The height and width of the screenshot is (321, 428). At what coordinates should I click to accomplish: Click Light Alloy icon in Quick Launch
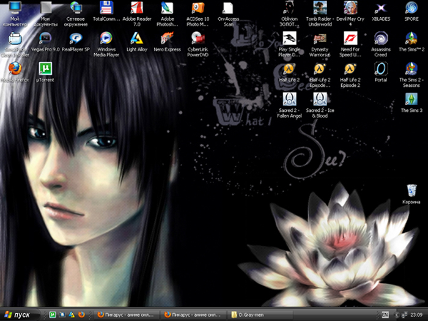72,315
